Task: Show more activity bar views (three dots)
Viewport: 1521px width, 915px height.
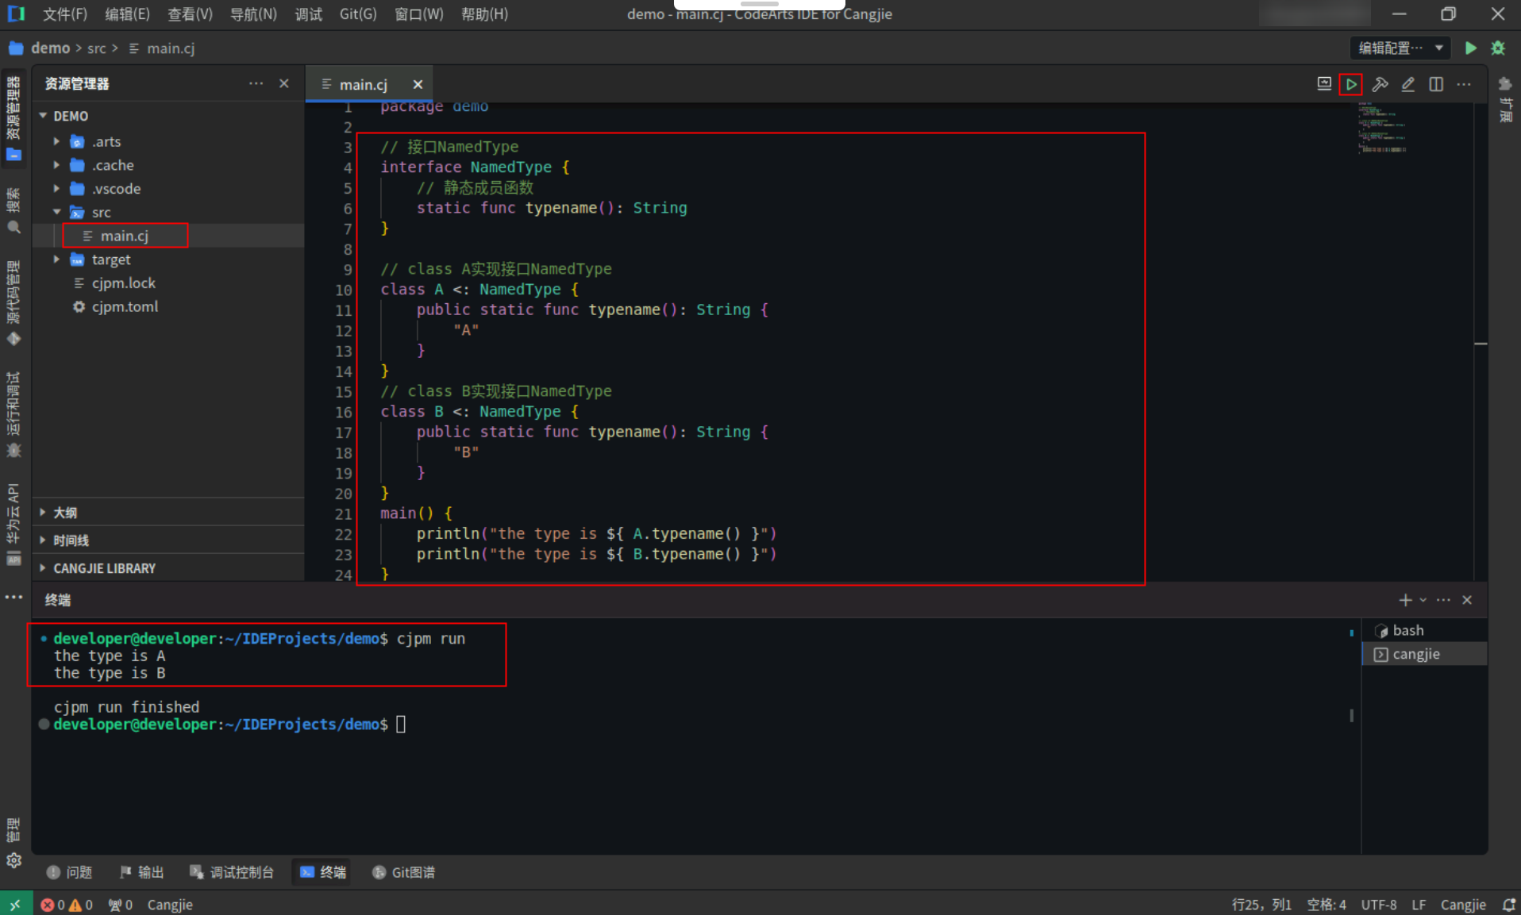Action: 13,597
